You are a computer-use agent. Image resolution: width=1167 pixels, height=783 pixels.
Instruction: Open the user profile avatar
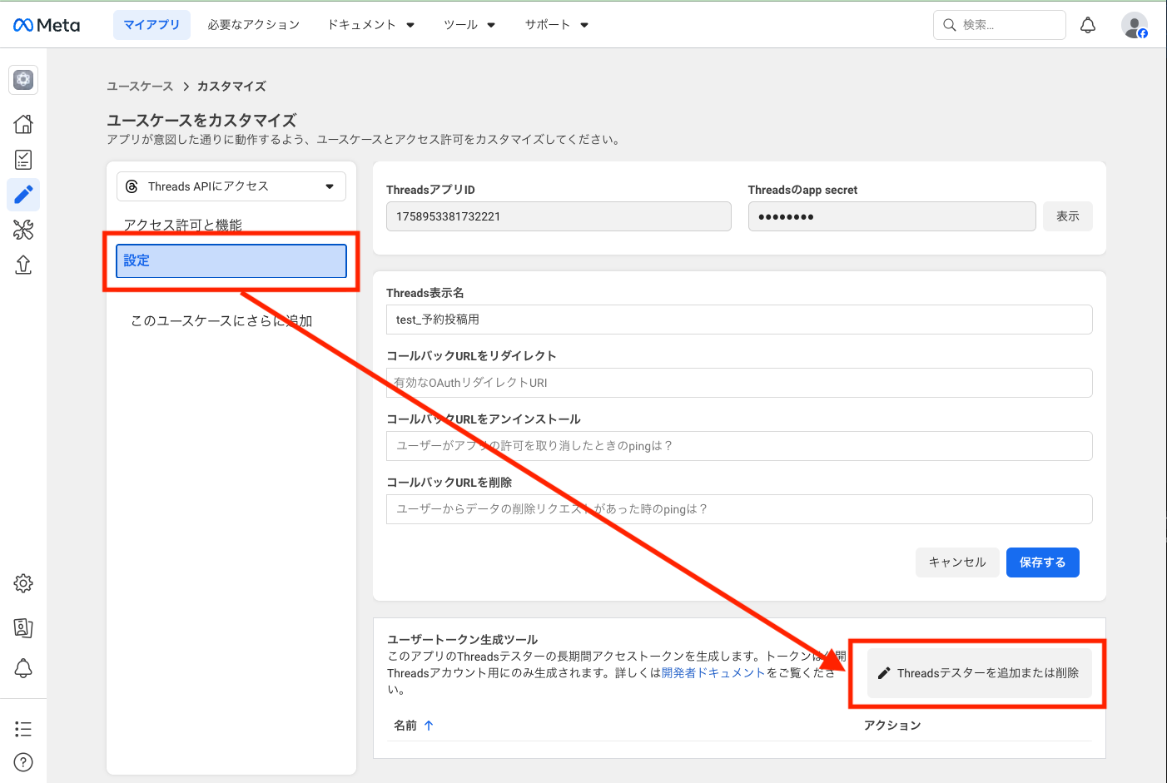click(x=1134, y=25)
